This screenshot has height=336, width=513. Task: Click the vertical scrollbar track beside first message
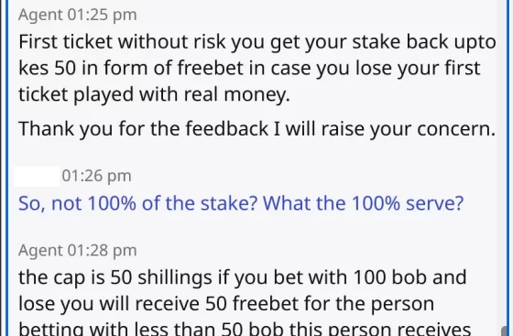[x=502, y=65]
